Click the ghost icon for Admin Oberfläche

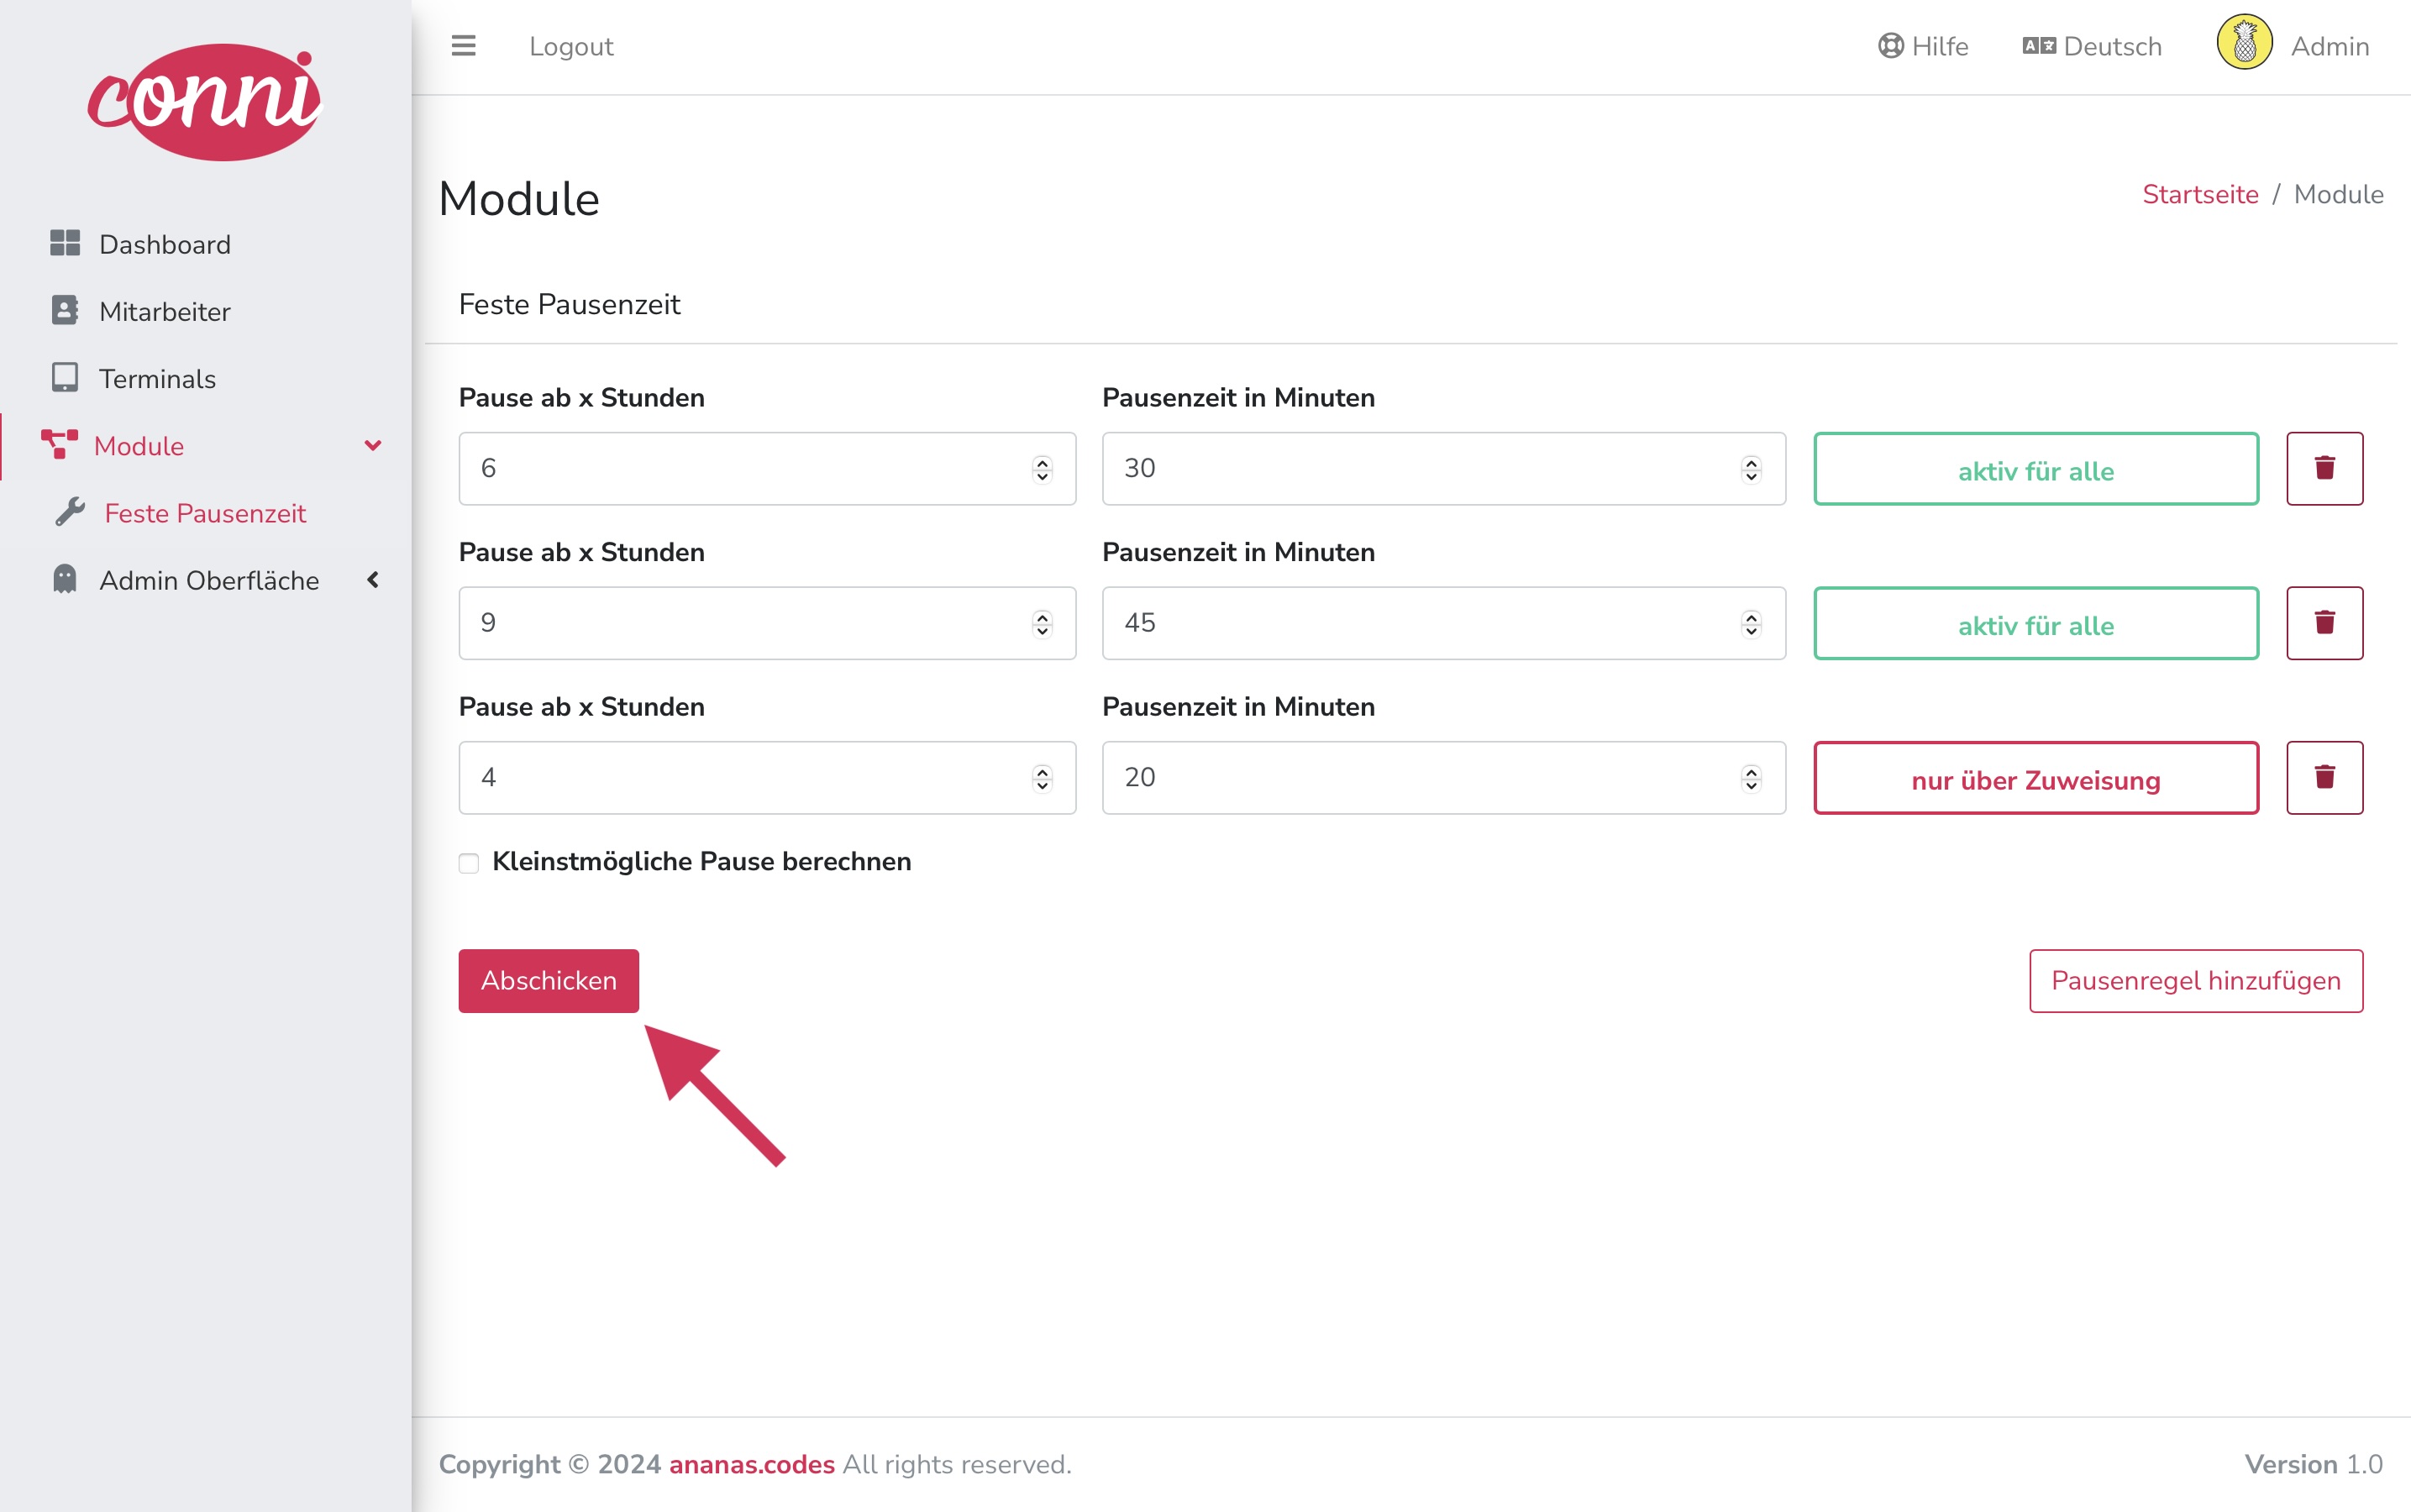tap(65, 579)
